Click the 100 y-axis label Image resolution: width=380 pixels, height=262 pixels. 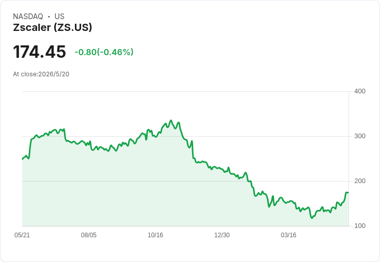point(360,226)
